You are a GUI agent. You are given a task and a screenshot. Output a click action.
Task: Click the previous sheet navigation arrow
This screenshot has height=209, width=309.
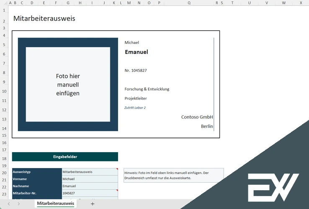click(9, 204)
